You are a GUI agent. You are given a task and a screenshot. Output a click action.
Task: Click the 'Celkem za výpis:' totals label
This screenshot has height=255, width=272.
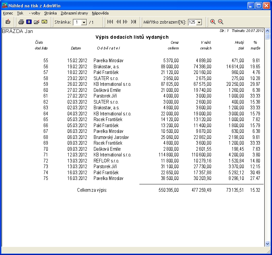coord(92,190)
